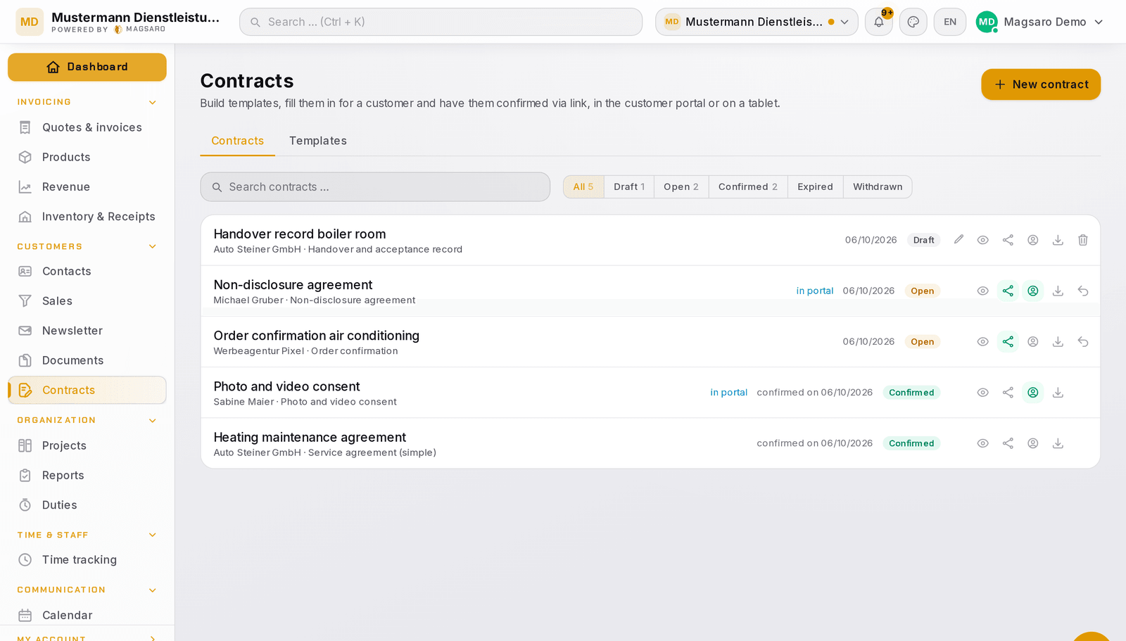Go to the Dashboard
The image size is (1126, 641).
tap(87, 67)
